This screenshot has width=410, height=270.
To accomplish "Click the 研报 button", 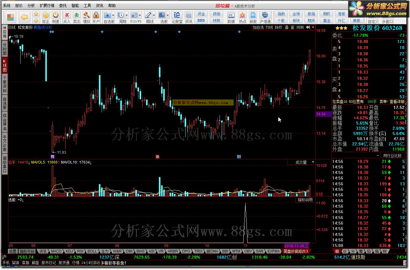I will (216, 14).
